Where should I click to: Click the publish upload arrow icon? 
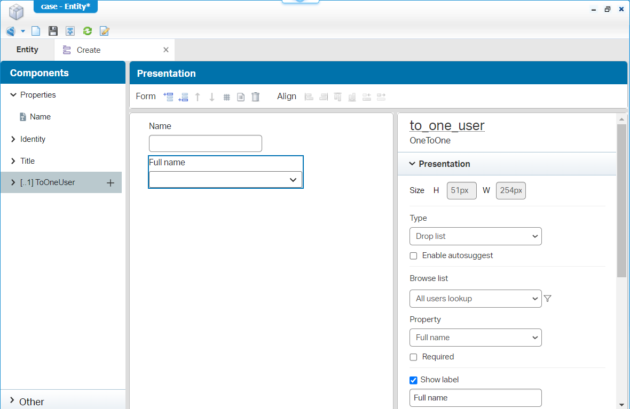click(x=70, y=31)
